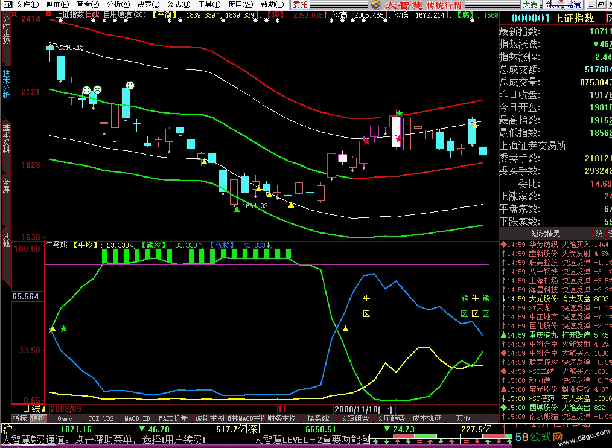Image resolution: width=612 pixels, height=448 pixels.
Task: Click the yellow star on the rightmost cyan candle
Action: coord(475,126)
